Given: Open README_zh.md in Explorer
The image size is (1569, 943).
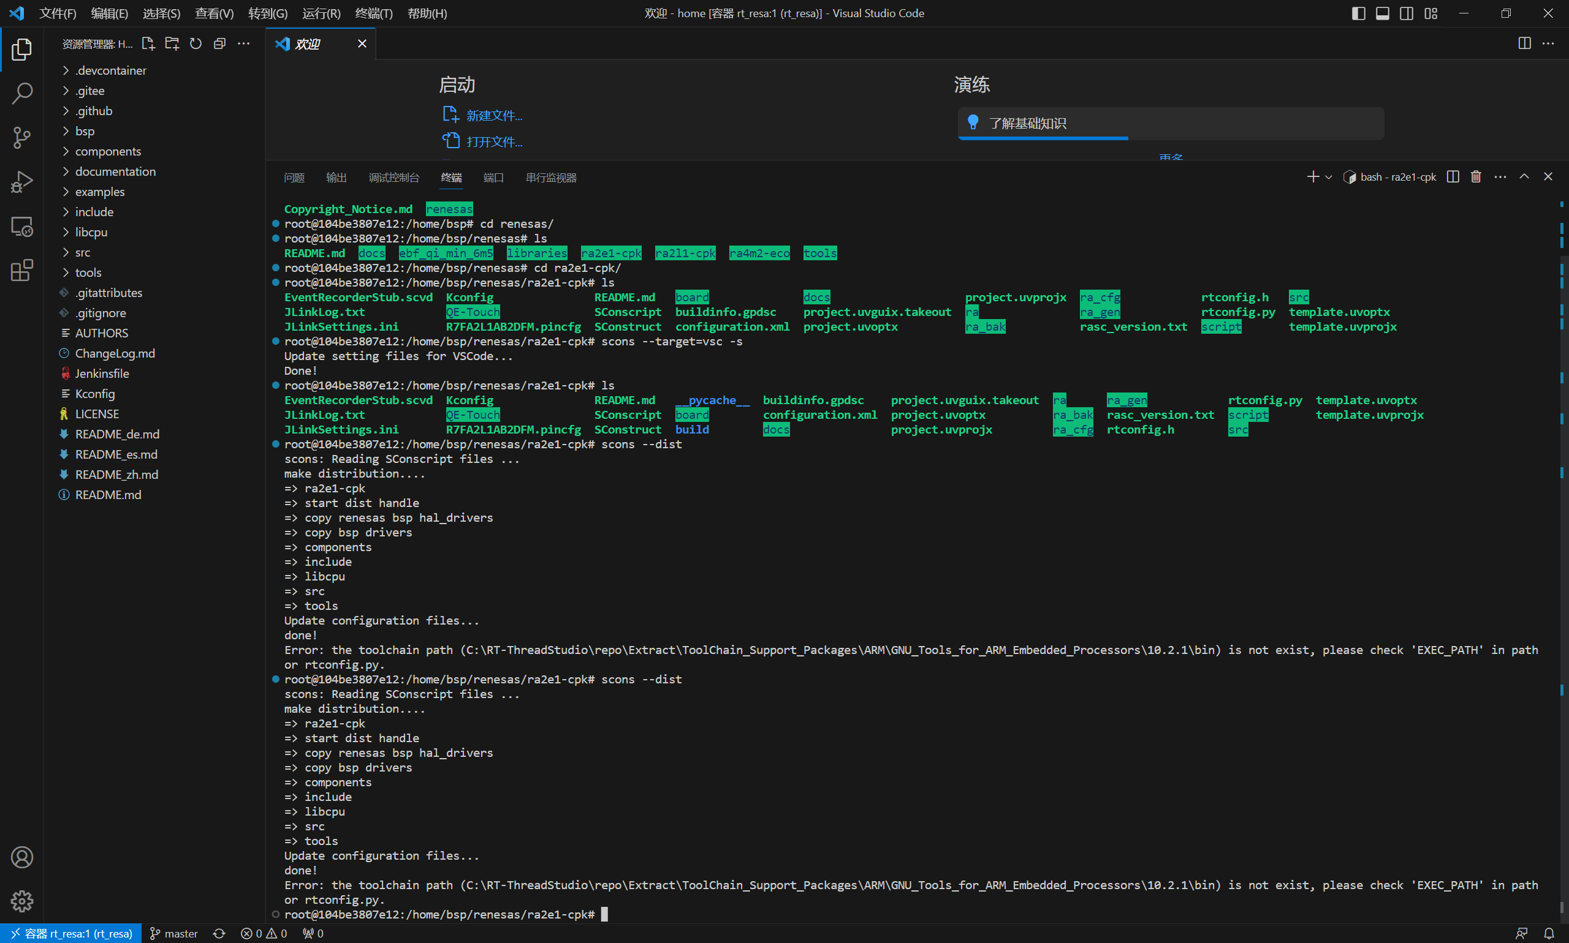Looking at the screenshot, I should coord(154,475).
